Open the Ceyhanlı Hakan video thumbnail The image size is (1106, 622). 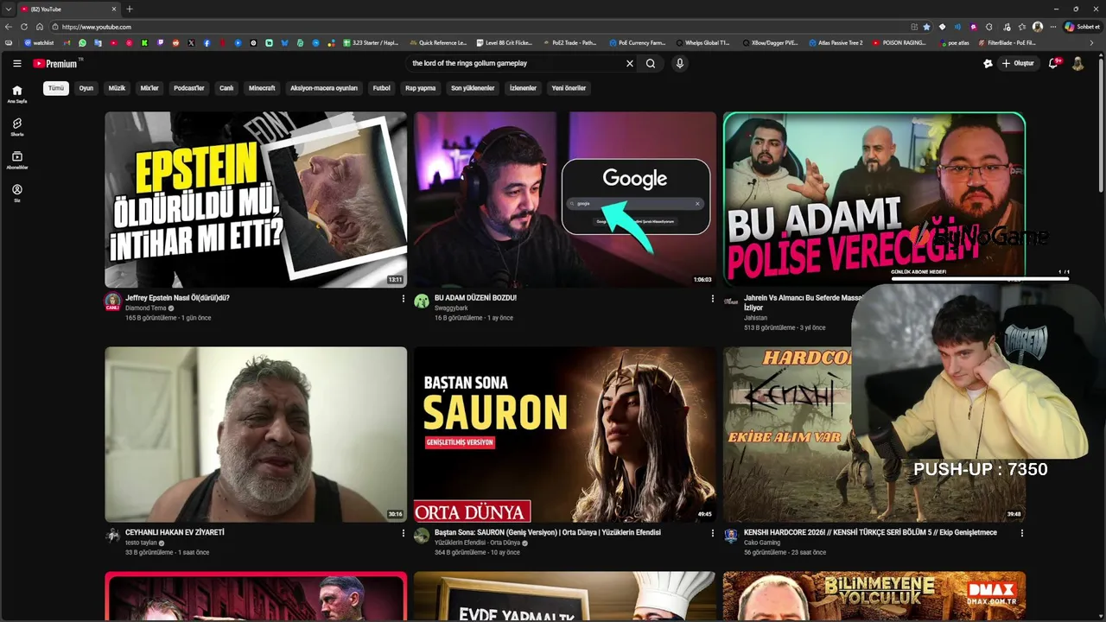256,435
